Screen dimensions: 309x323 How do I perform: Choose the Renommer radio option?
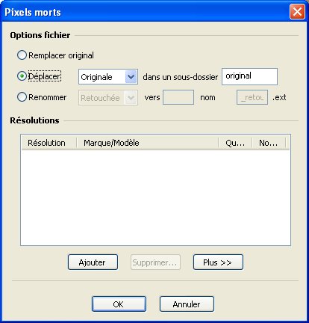coord(22,97)
